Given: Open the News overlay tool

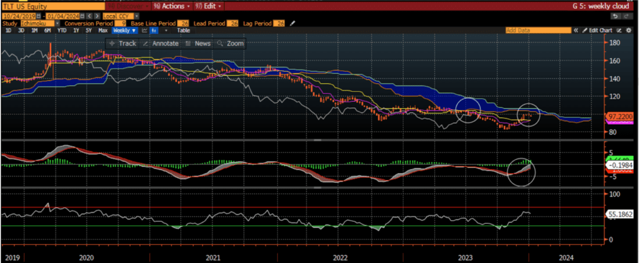Looking at the screenshot, I should point(198,44).
